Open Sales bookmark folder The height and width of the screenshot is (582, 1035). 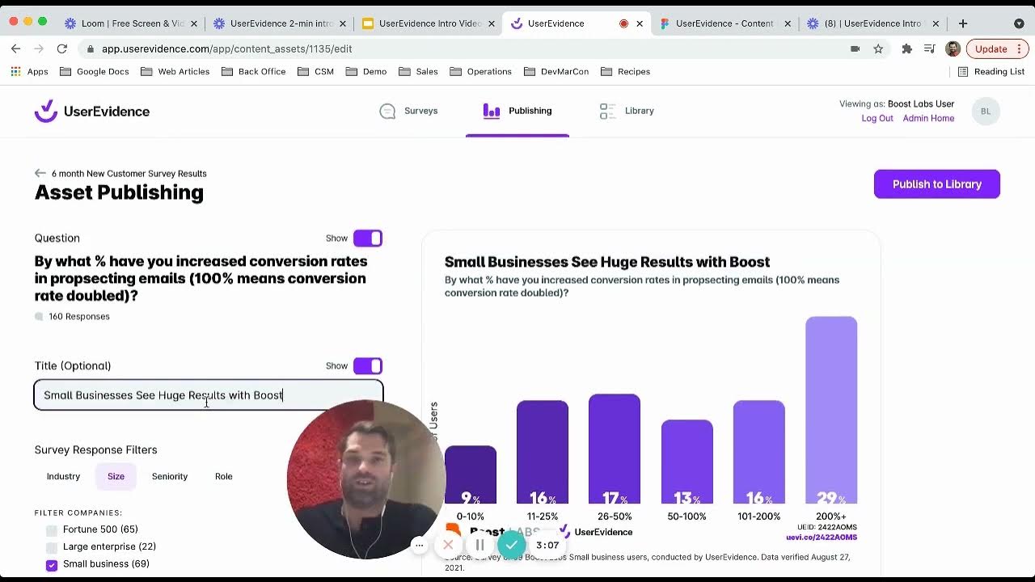click(x=418, y=71)
